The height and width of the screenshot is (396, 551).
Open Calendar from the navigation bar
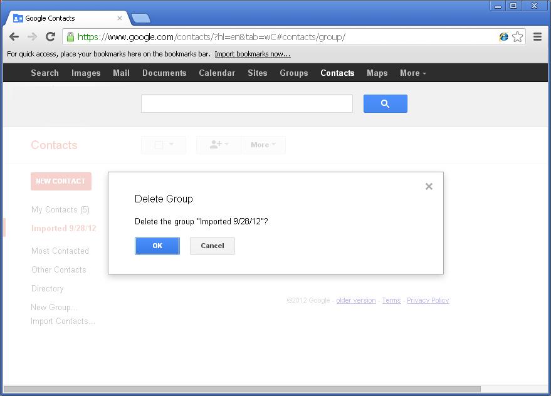click(217, 73)
